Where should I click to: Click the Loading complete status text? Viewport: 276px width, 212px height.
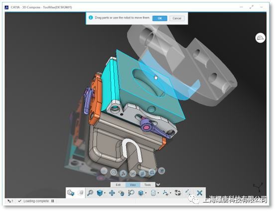pyautogui.click(x=36, y=201)
